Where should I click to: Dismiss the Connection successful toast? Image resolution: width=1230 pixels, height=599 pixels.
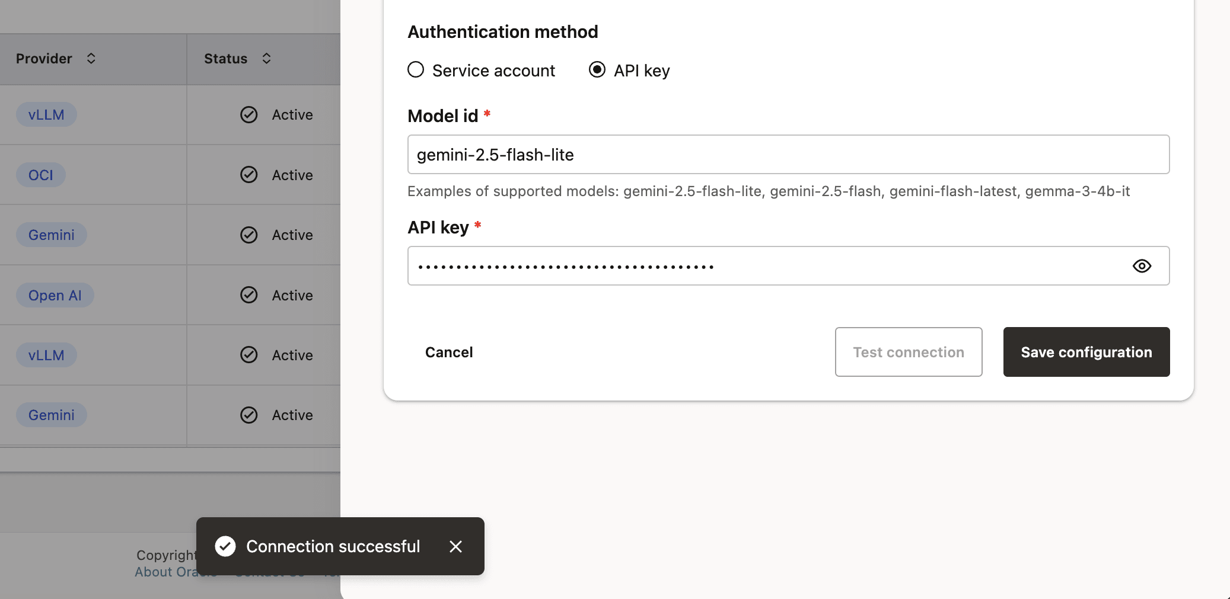tap(455, 546)
